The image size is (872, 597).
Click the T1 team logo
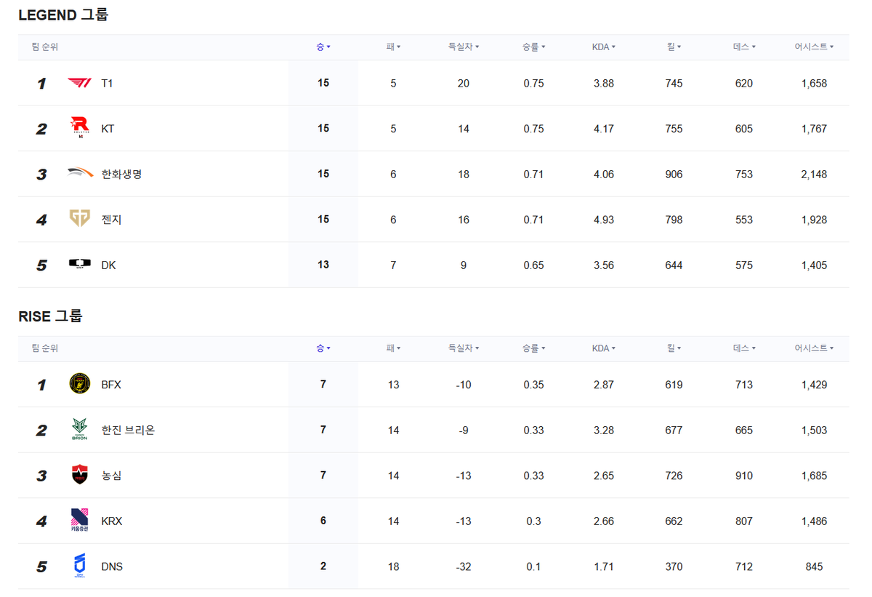tap(79, 84)
